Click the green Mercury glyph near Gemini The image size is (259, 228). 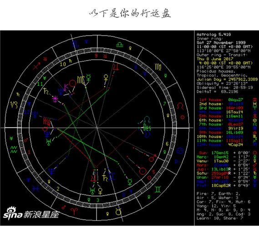click(130, 182)
